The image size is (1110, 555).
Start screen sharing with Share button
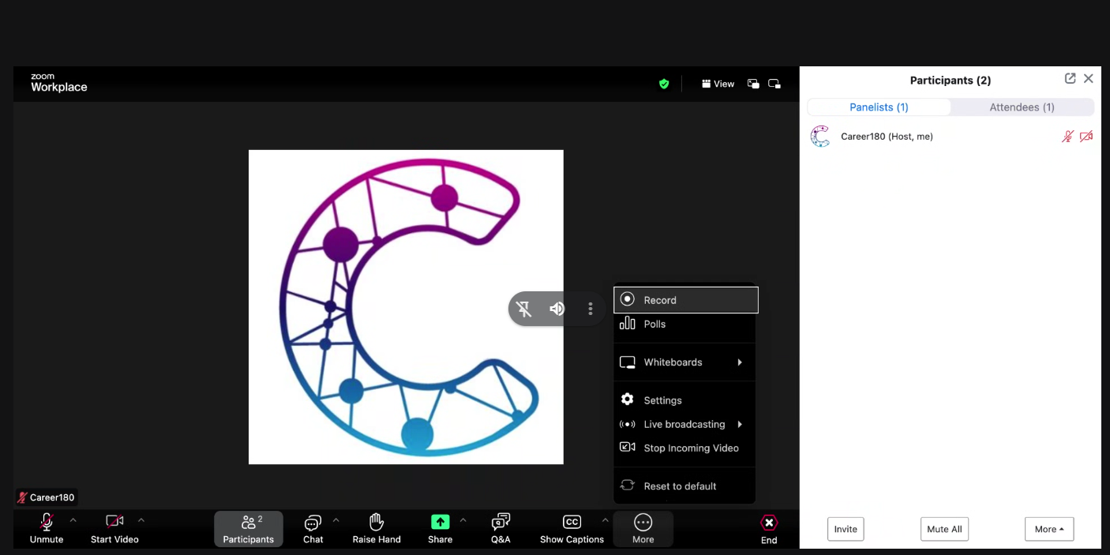click(440, 528)
